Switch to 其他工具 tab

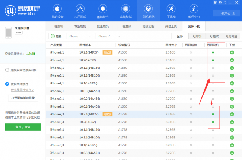[171, 26]
